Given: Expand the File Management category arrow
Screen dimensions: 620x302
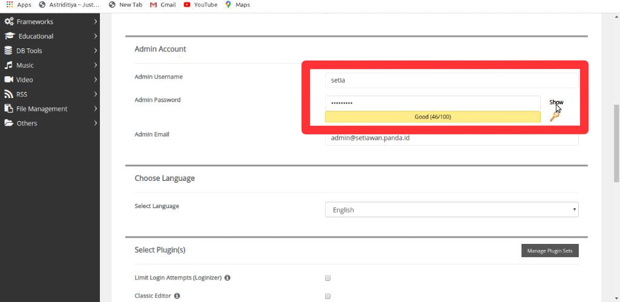Looking at the screenshot, I should coord(95,109).
